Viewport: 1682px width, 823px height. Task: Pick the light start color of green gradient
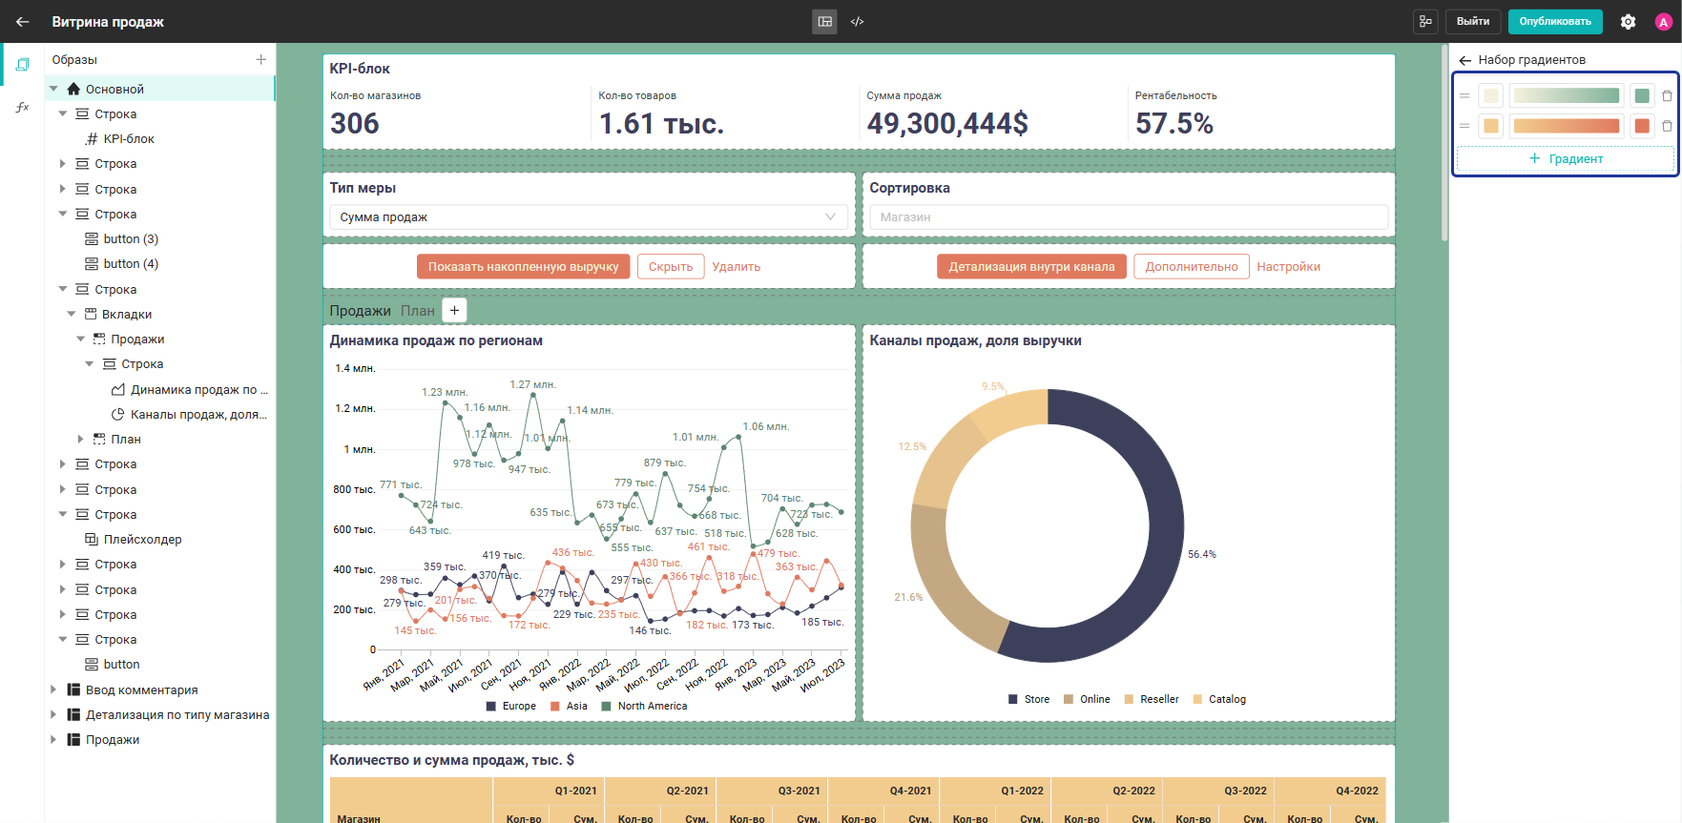tap(1490, 95)
